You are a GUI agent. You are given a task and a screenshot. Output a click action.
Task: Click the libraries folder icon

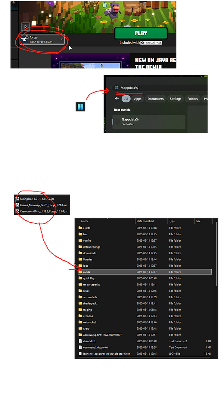pyautogui.click(x=80, y=259)
